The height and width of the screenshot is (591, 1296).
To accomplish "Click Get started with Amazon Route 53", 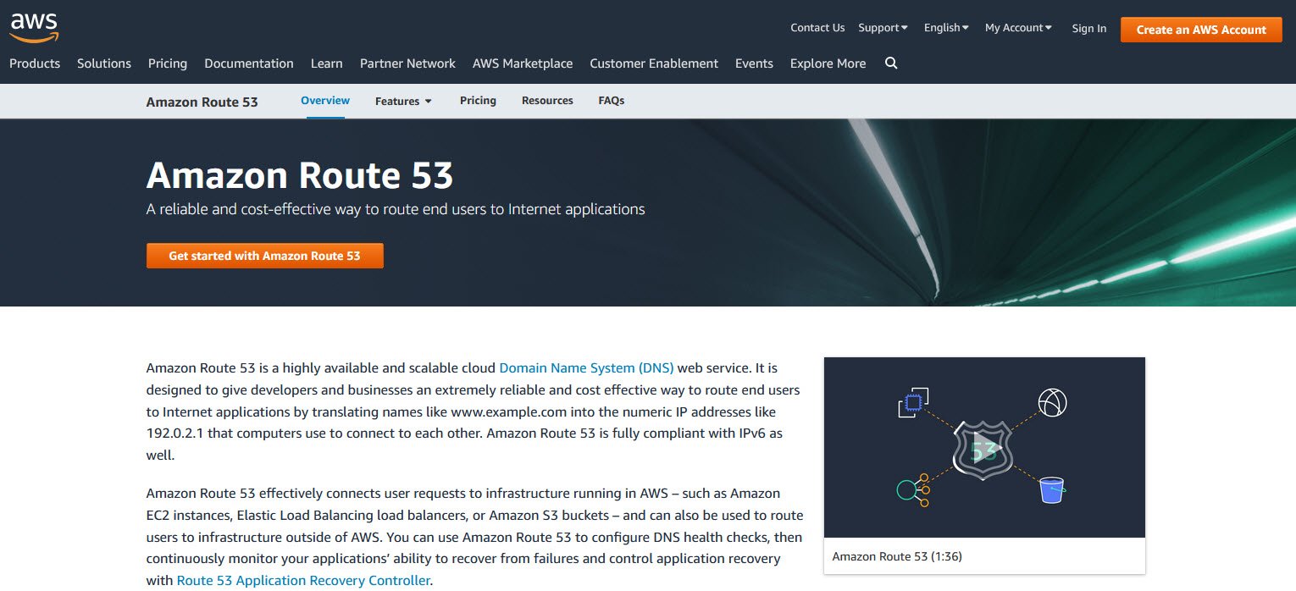I will [265, 256].
